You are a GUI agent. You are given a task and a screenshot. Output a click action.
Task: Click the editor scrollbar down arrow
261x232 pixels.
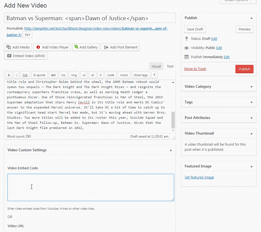coord(173,131)
